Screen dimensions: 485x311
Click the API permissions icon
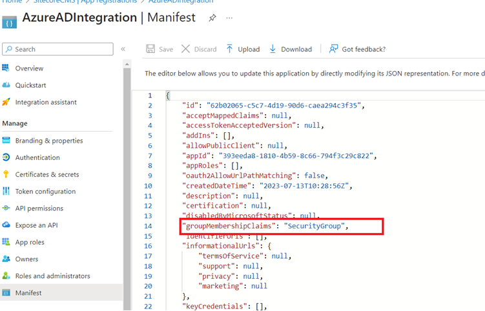click(x=6, y=208)
